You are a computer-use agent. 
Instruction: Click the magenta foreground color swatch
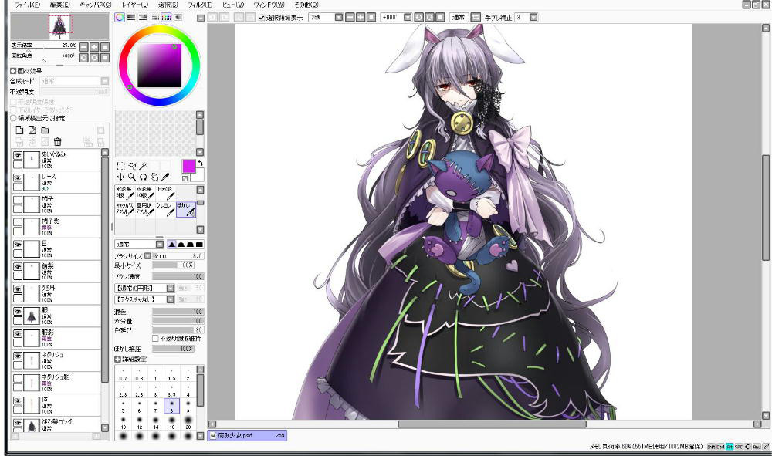188,166
